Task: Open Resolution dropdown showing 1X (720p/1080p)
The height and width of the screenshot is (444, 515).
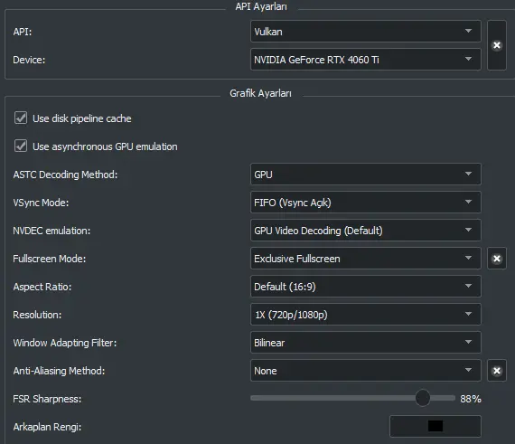Action: tap(366, 315)
